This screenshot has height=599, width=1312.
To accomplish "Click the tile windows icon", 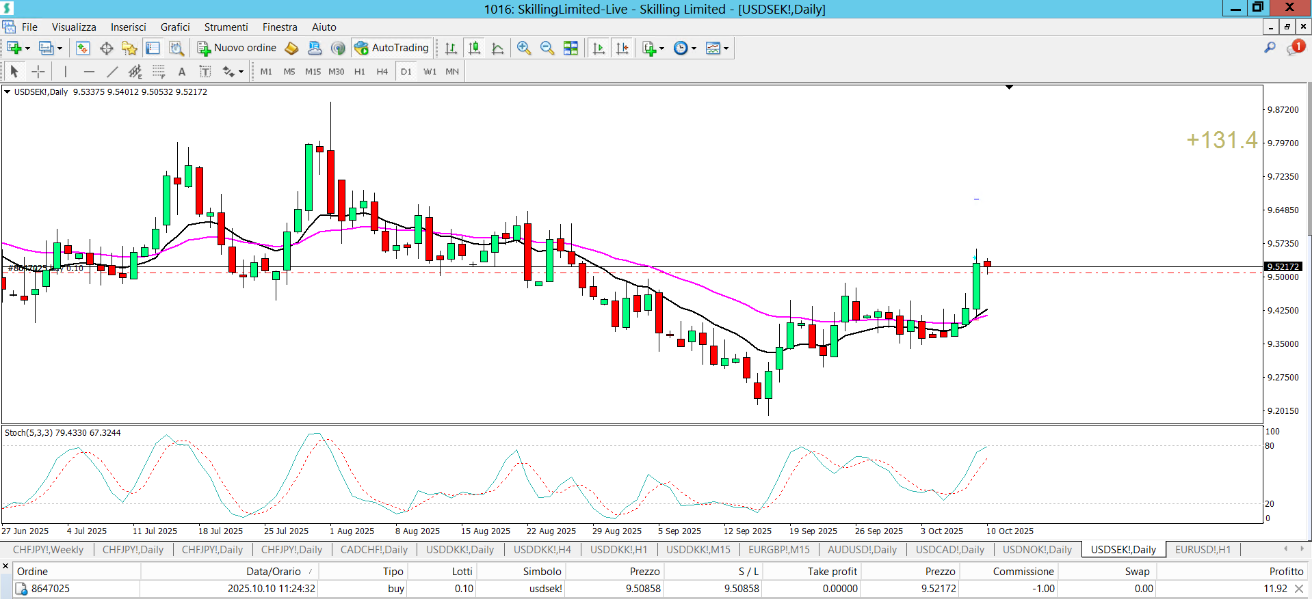I will tap(570, 48).
